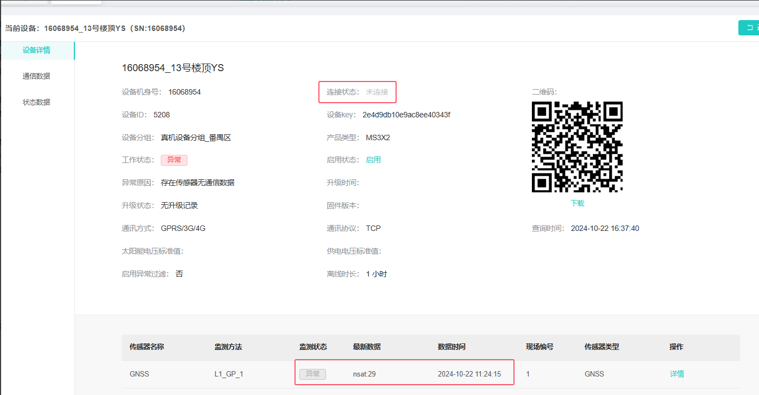Open 详情 for the GNSS sensor row
Image resolution: width=759 pixels, height=395 pixels.
677,374
